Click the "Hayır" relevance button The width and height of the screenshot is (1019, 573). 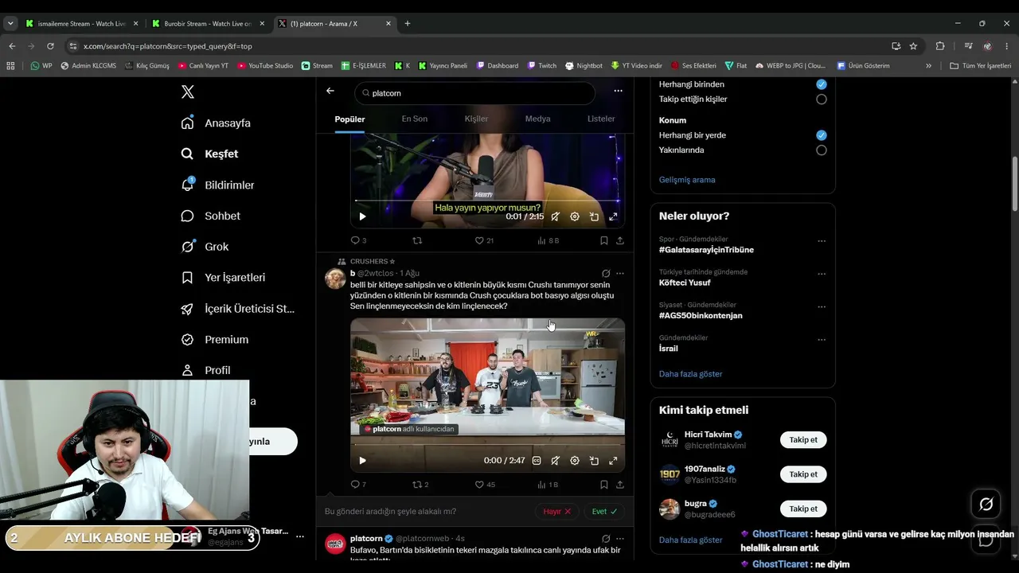(x=556, y=512)
